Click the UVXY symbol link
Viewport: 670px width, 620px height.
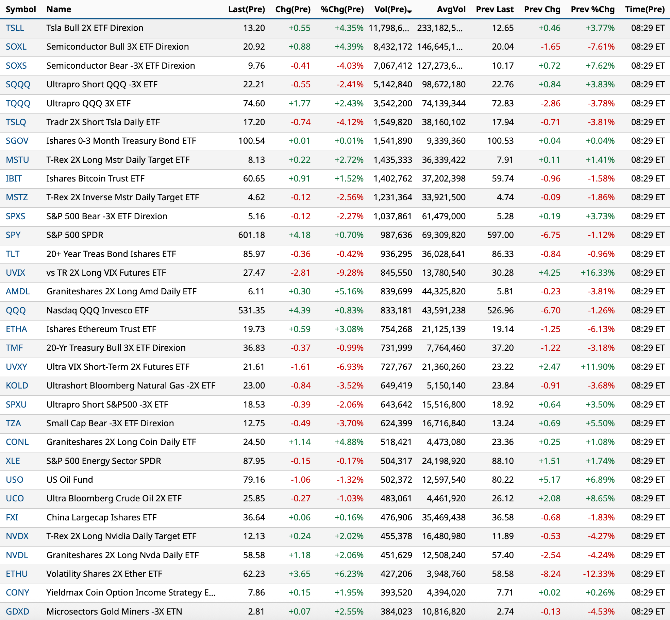(16, 367)
